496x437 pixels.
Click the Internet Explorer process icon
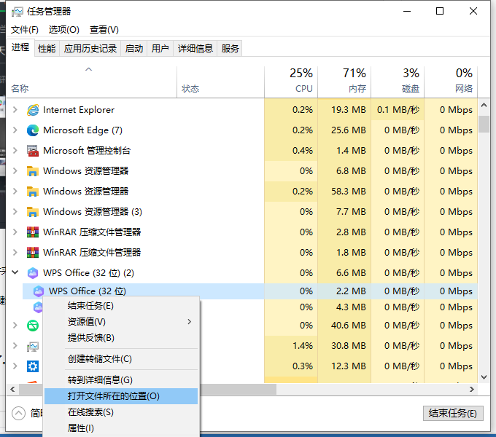click(33, 110)
